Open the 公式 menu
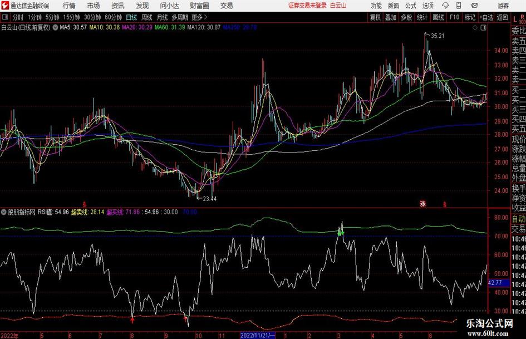526x339 pixels. (x=411, y=6)
